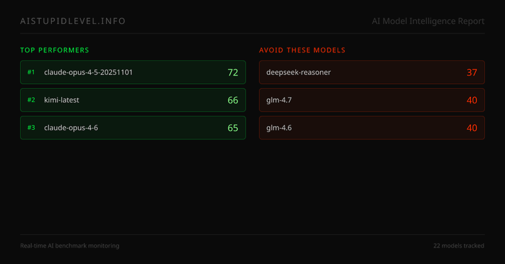Click the #2 rank badge

coord(31,100)
